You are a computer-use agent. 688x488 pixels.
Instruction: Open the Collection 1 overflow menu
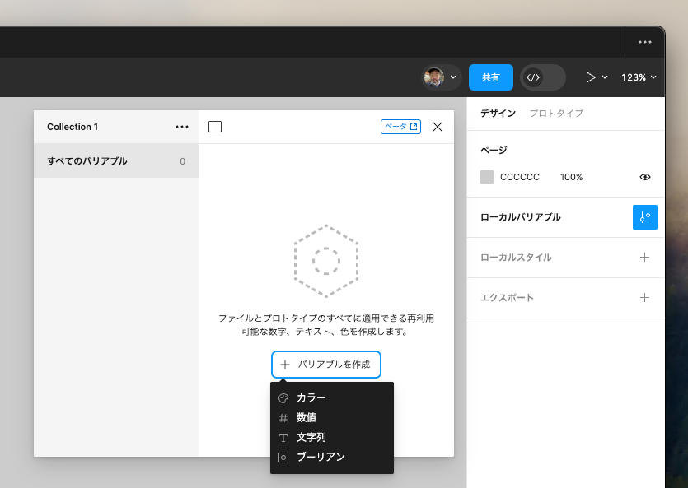pos(181,126)
